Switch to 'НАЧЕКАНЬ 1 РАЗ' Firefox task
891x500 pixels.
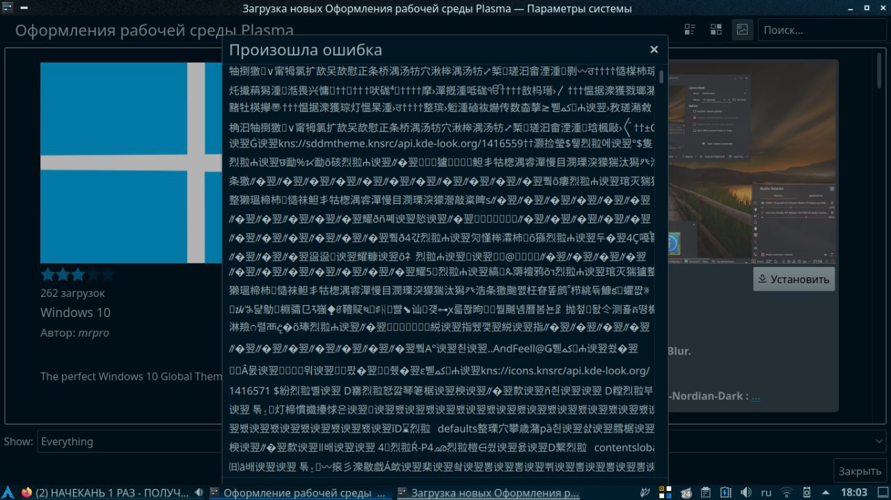[x=112, y=493]
